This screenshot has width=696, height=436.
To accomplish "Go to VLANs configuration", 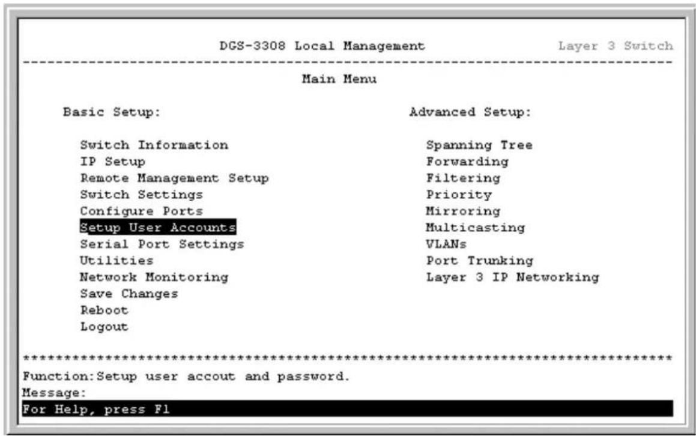I will tap(447, 244).
